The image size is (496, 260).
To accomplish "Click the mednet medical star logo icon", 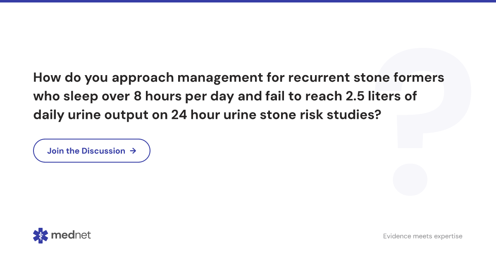I will point(41,236).
